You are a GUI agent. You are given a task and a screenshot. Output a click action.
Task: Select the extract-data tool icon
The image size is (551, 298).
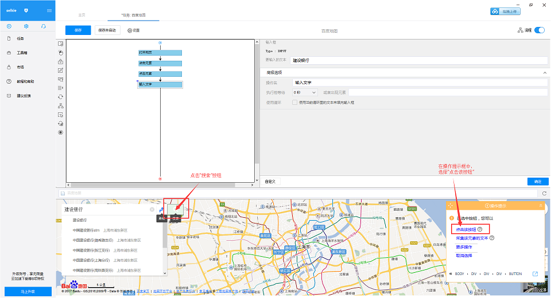click(60, 61)
